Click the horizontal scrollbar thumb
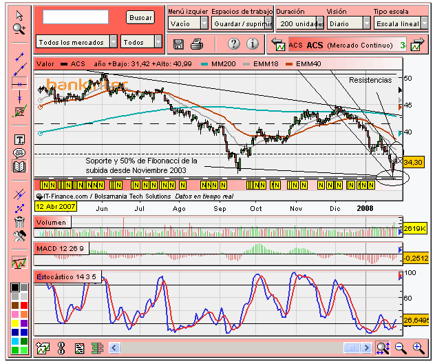The height and width of the screenshot is (364, 435). (x=352, y=347)
